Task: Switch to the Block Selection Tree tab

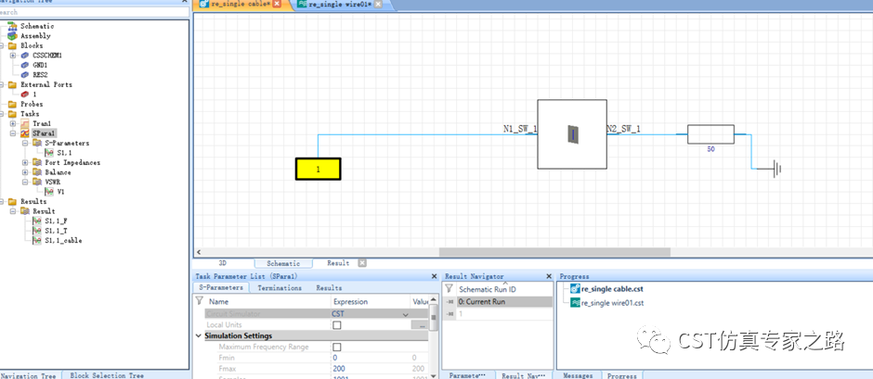Action: coord(107,375)
